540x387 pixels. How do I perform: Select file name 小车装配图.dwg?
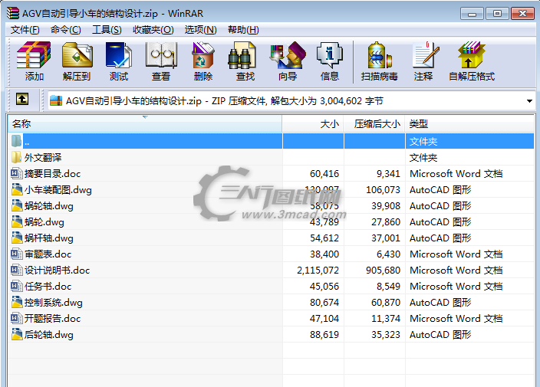[x=58, y=190]
